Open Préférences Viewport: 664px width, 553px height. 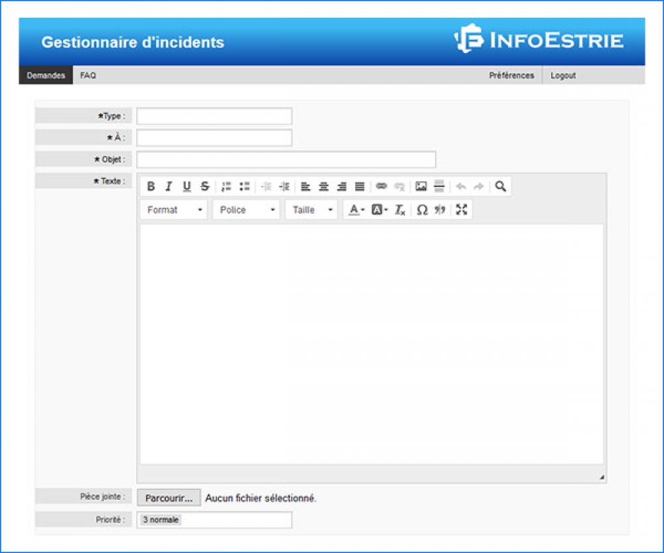pos(511,76)
